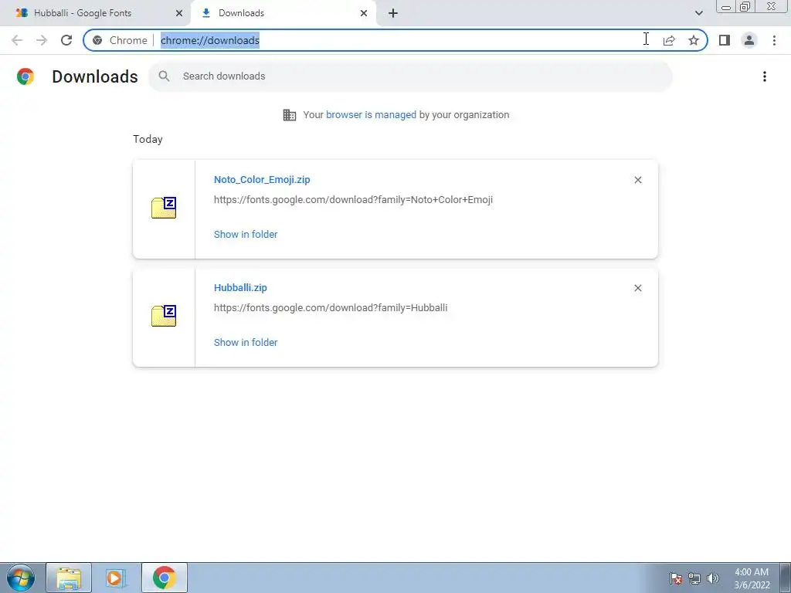Click the Noto_Color_Emoji.zip file icon
The height and width of the screenshot is (593, 791).
point(164,208)
